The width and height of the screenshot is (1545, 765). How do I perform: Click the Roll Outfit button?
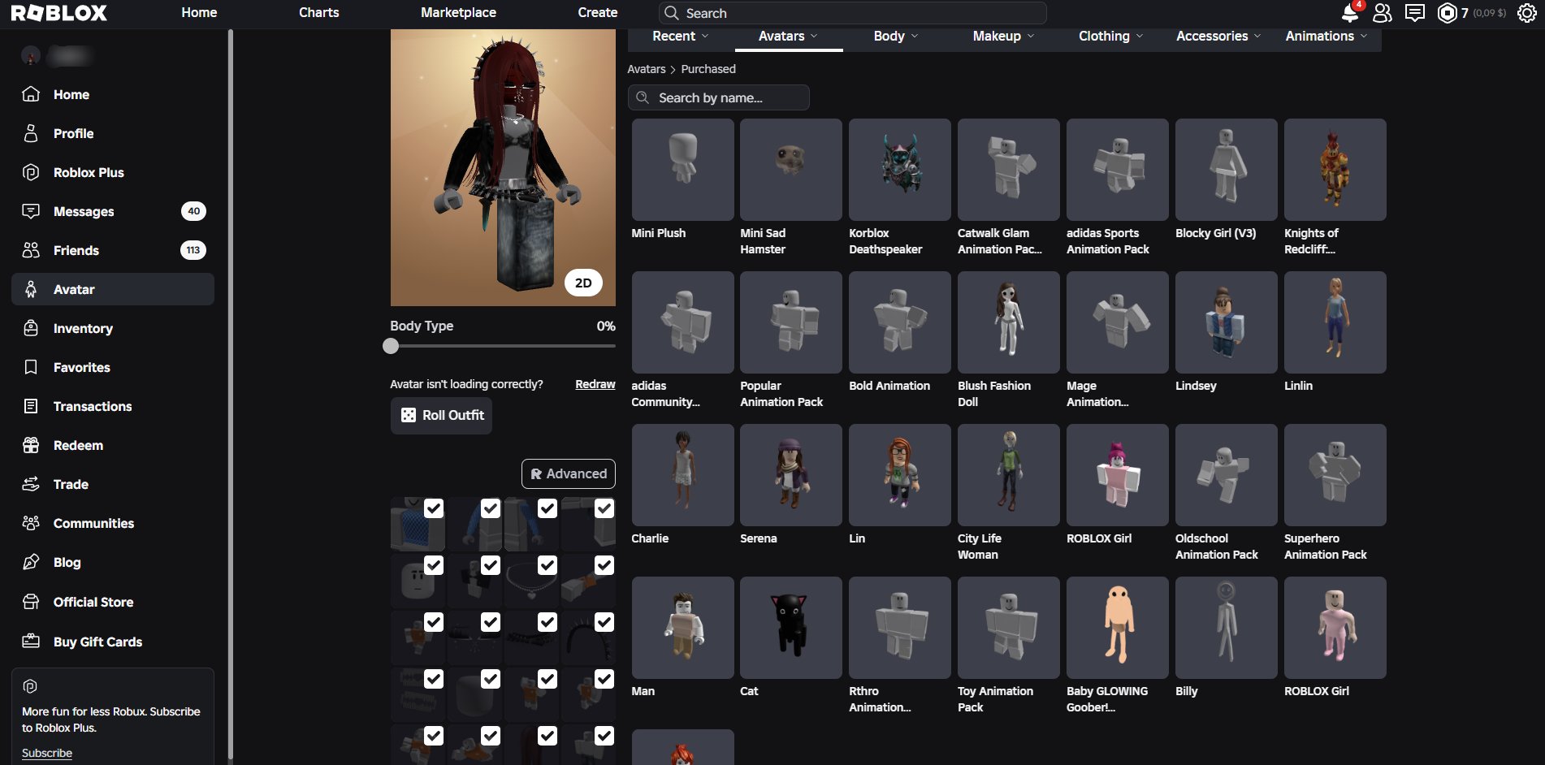click(441, 415)
